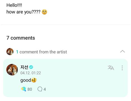Click the 04.12. 01:22 timestamp
This screenshot has height=101, width=131.
[31, 73]
